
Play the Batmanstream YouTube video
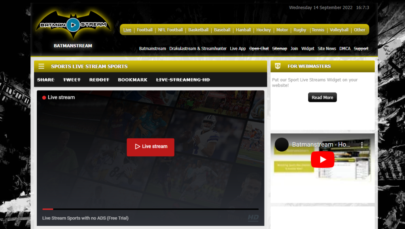point(323,159)
